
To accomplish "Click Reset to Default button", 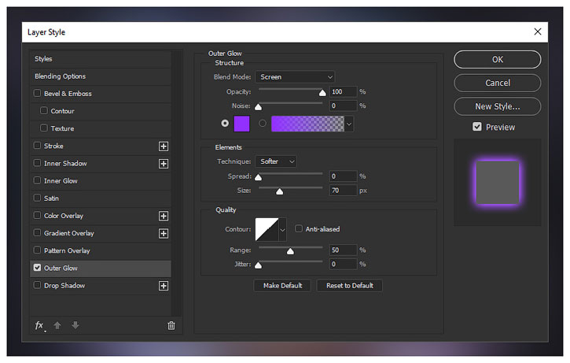I will pos(350,286).
